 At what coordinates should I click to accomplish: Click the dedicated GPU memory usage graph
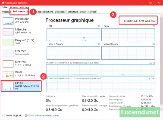(x=101, y=70)
